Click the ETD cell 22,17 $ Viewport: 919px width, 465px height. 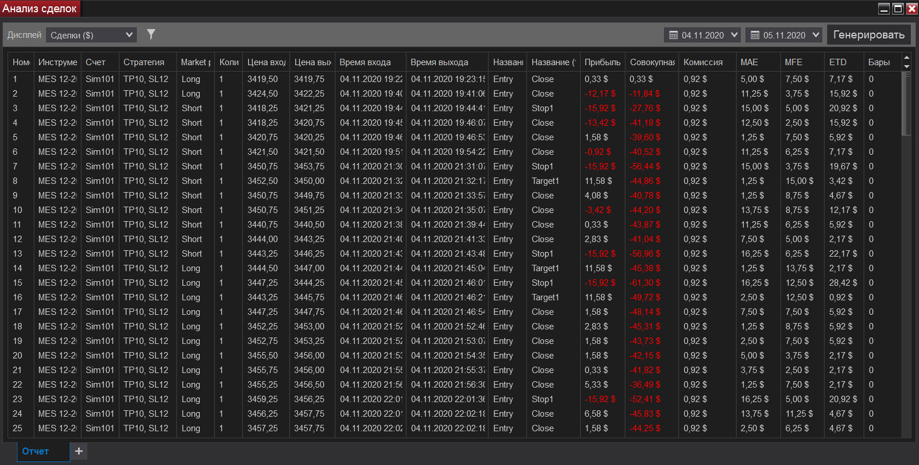click(x=843, y=254)
